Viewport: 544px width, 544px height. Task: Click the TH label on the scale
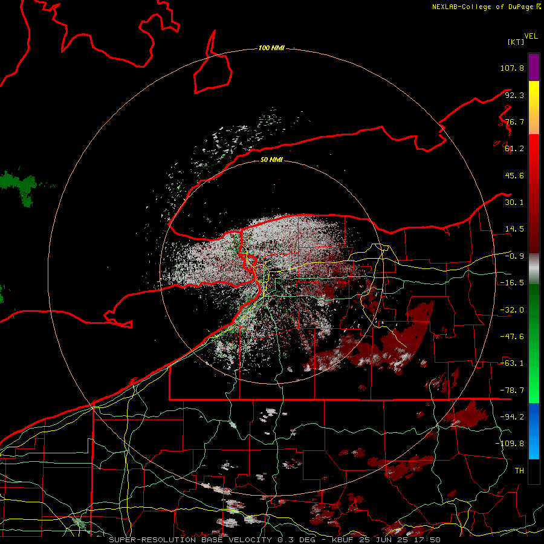click(x=519, y=471)
